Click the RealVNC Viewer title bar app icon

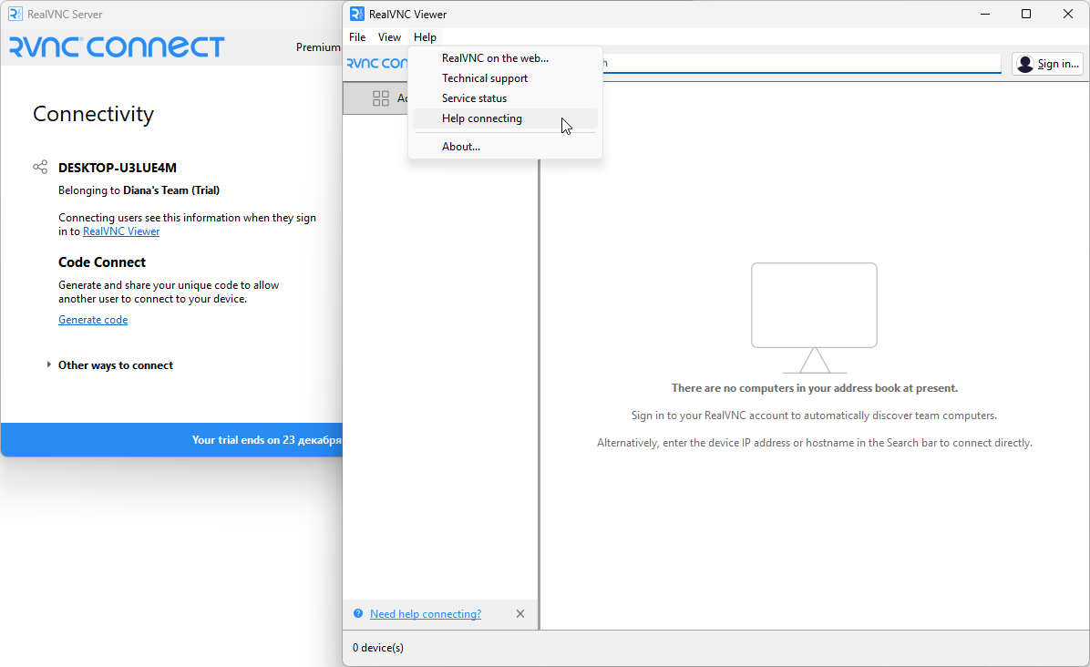click(355, 14)
